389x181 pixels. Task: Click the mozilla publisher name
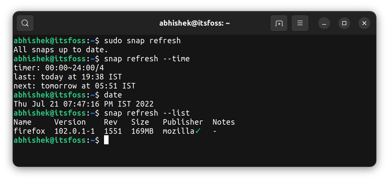[x=178, y=131]
